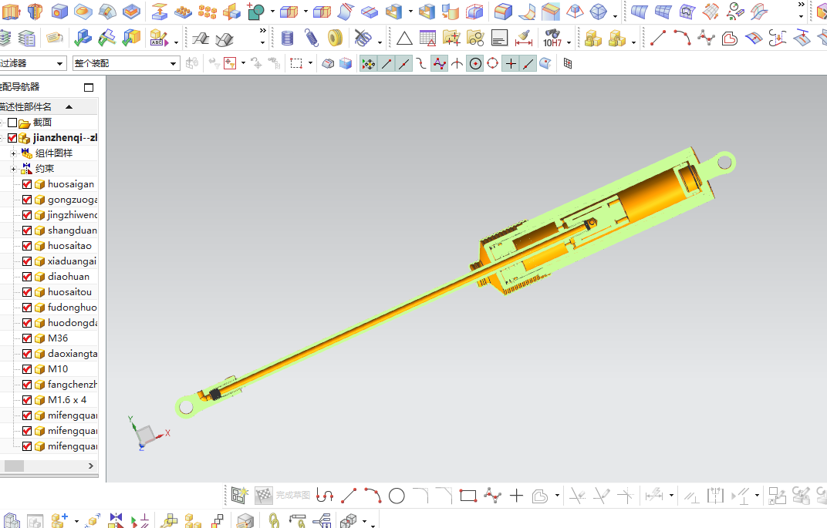Sort by the 描述性部件名 column header

[49, 107]
